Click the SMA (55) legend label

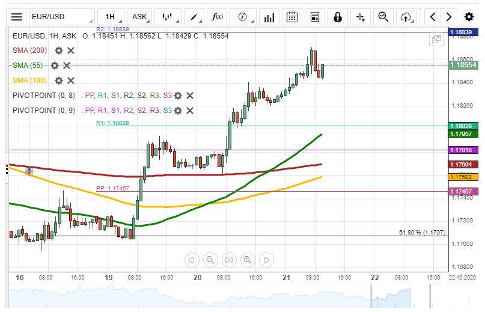click(28, 66)
